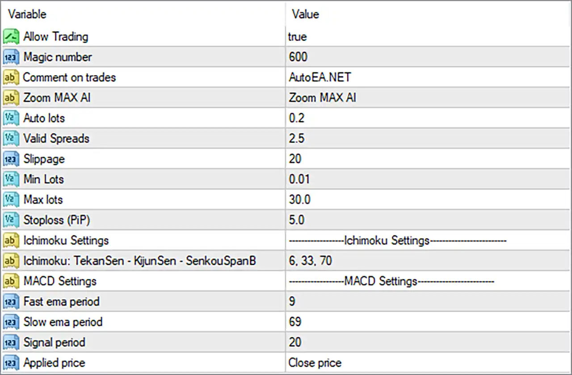Click the double-type icon beside Auto lots
The image size is (572, 375).
click(x=11, y=118)
